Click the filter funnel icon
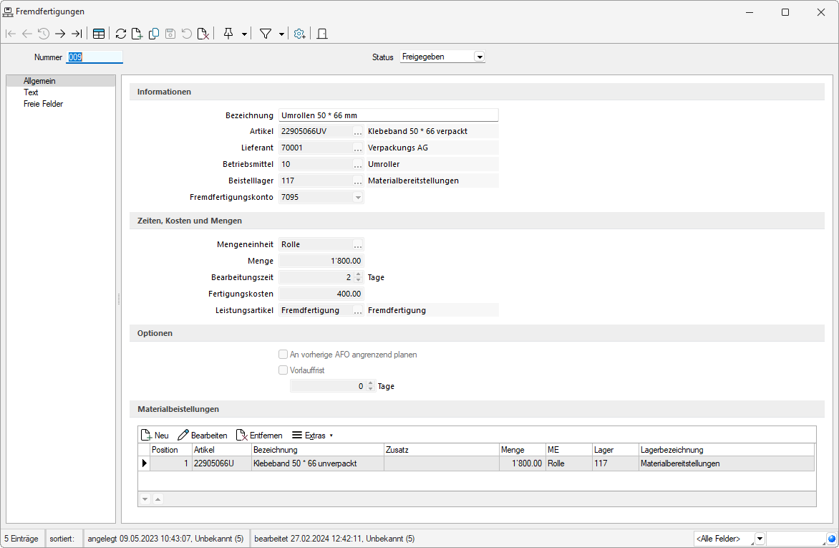The width and height of the screenshot is (839, 548). point(265,34)
